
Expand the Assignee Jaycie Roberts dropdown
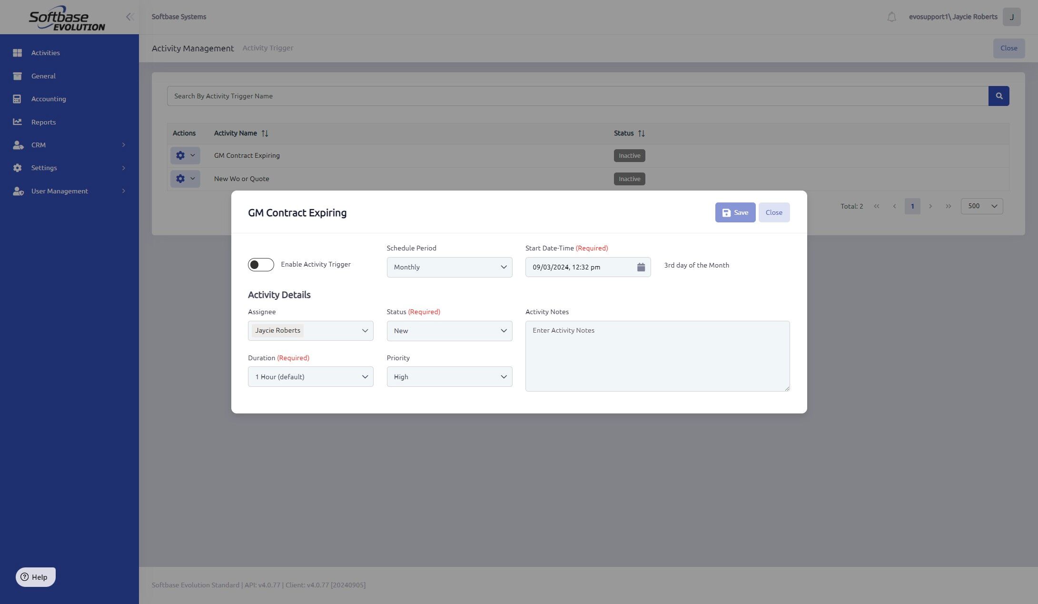365,331
